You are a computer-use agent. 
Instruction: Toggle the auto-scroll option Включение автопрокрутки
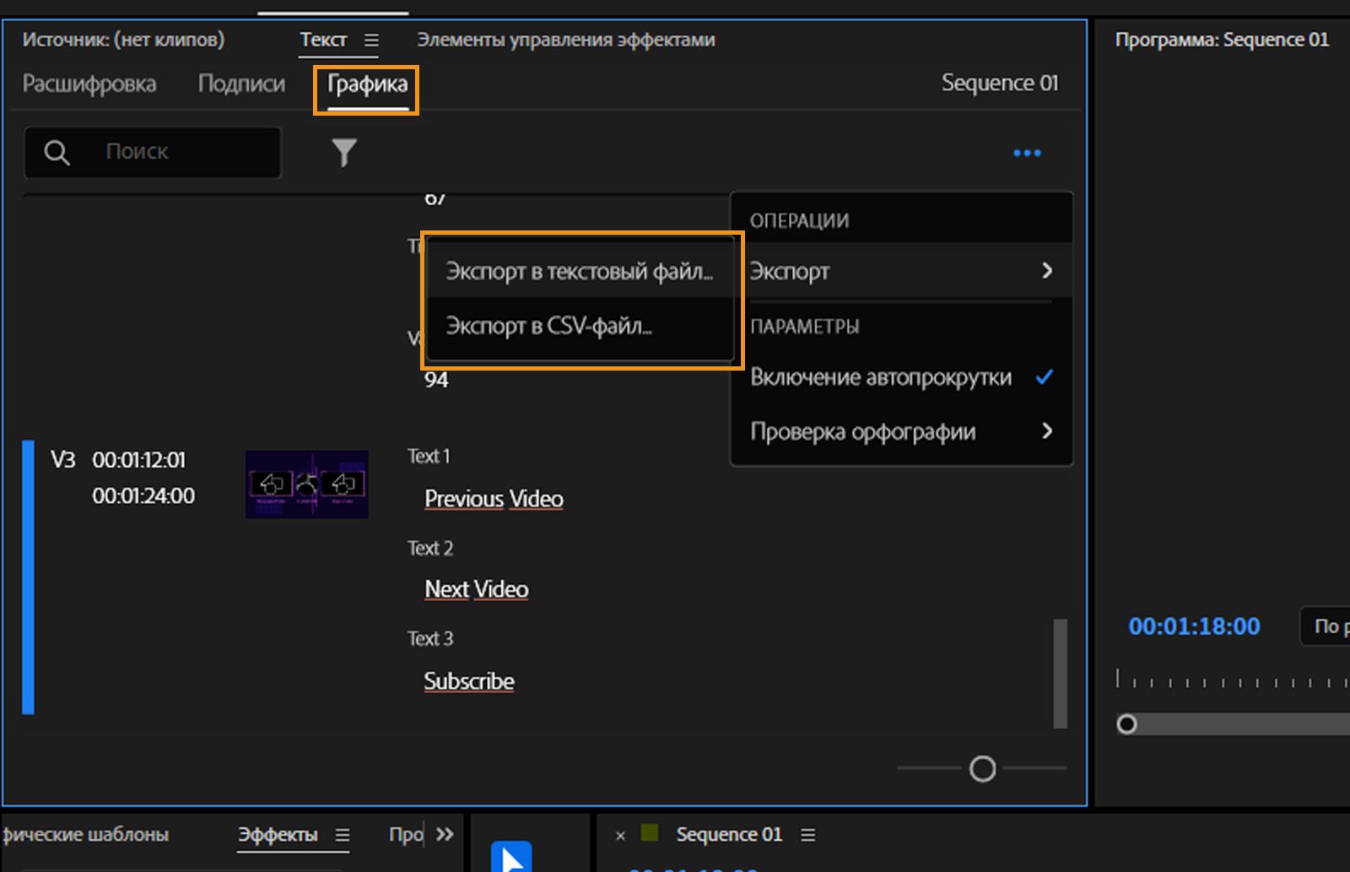[x=901, y=377]
